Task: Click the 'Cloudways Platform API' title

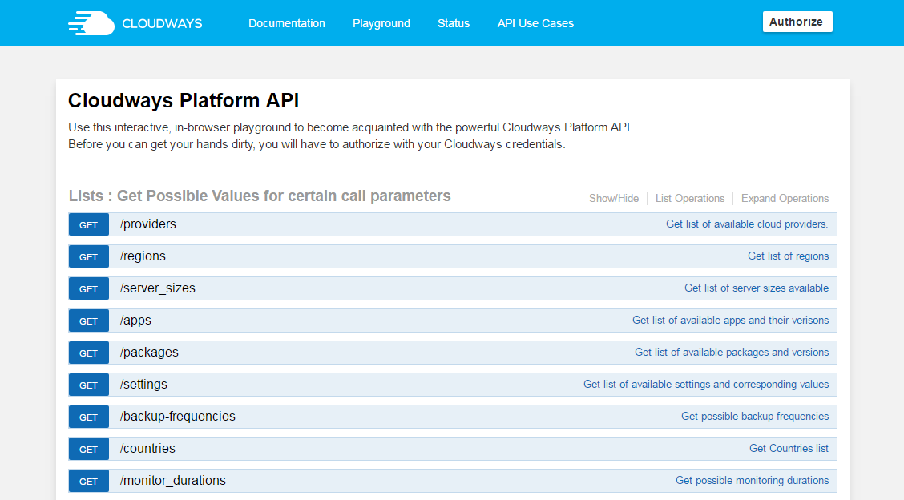Action: 184,100
